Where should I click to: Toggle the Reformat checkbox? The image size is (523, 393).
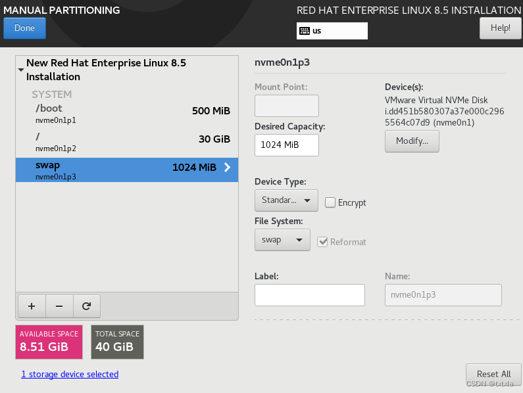(322, 242)
